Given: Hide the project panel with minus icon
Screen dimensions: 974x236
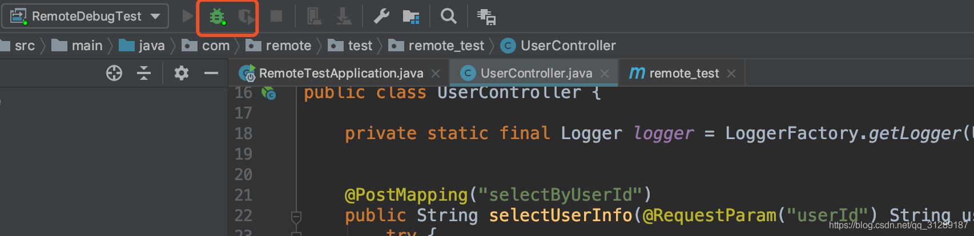Looking at the screenshot, I should [x=211, y=73].
